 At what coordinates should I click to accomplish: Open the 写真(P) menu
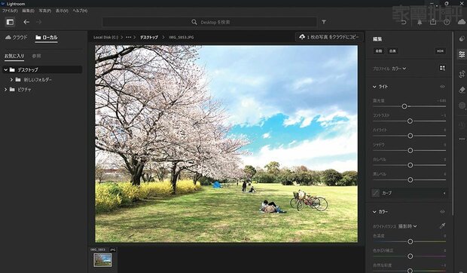point(44,11)
